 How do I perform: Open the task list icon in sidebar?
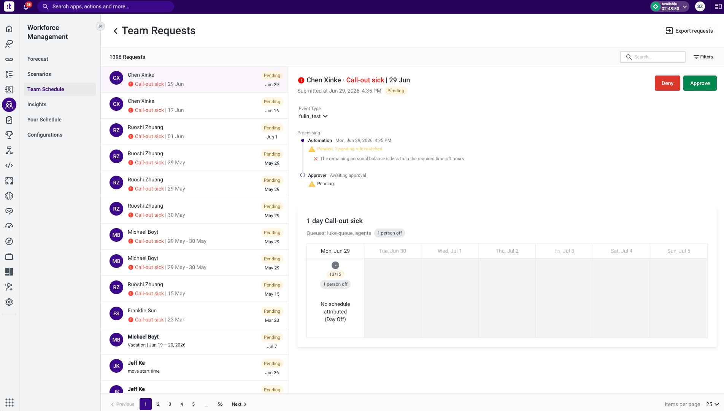(x=9, y=74)
